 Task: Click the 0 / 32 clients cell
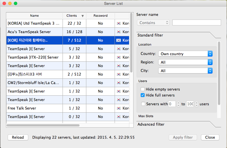[x=74, y=117]
